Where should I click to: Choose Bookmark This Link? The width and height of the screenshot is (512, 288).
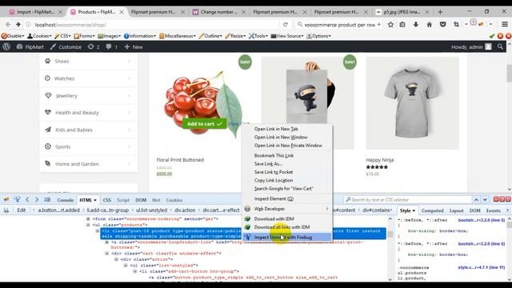pyautogui.click(x=274, y=155)
